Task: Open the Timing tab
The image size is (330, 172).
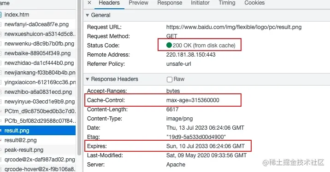Action: coord(227,3)
